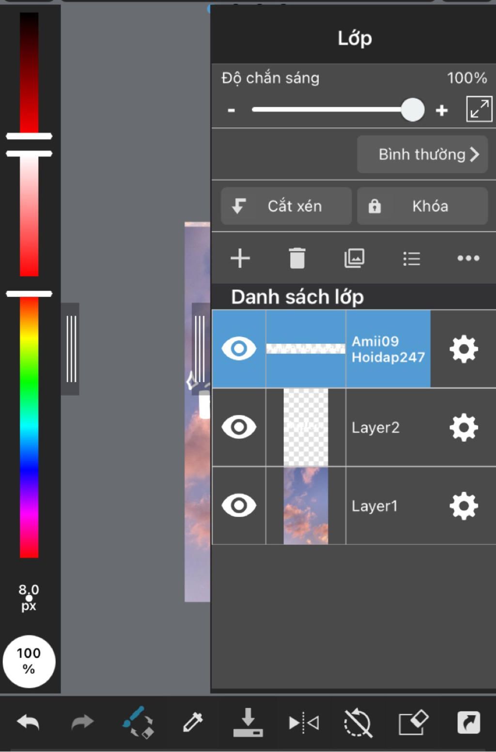496x752 pixels.
Task: Toggle visibility of Layer2
Action: point(239,427)
